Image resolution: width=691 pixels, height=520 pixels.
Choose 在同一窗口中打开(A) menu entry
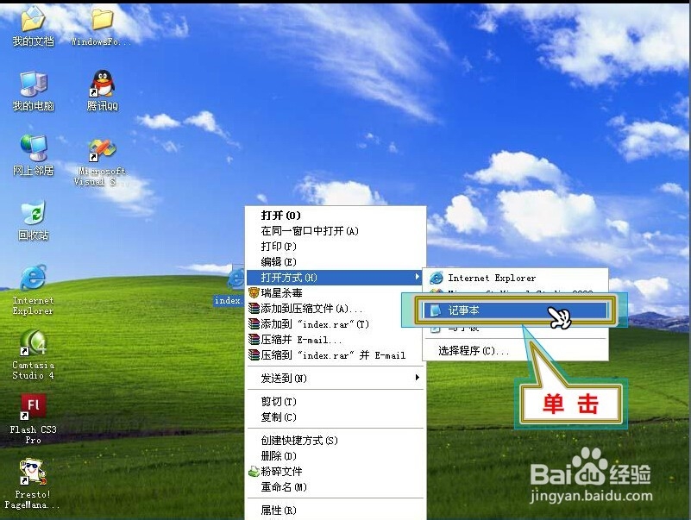(x=336, y=230)
